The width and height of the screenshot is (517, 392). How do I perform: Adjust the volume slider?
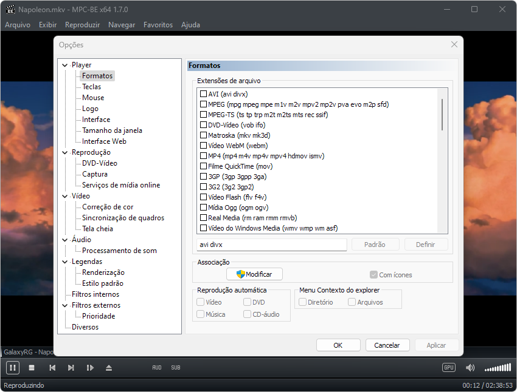click(x=498, y=368)
